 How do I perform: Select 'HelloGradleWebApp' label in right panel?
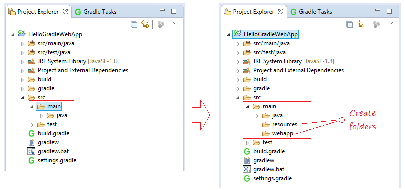click(x=270, y=34)
